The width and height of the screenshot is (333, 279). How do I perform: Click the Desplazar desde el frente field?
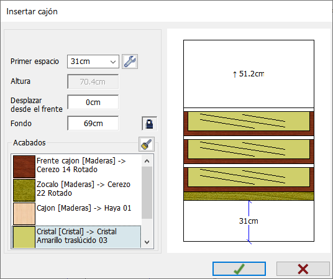tap(93, 102)
